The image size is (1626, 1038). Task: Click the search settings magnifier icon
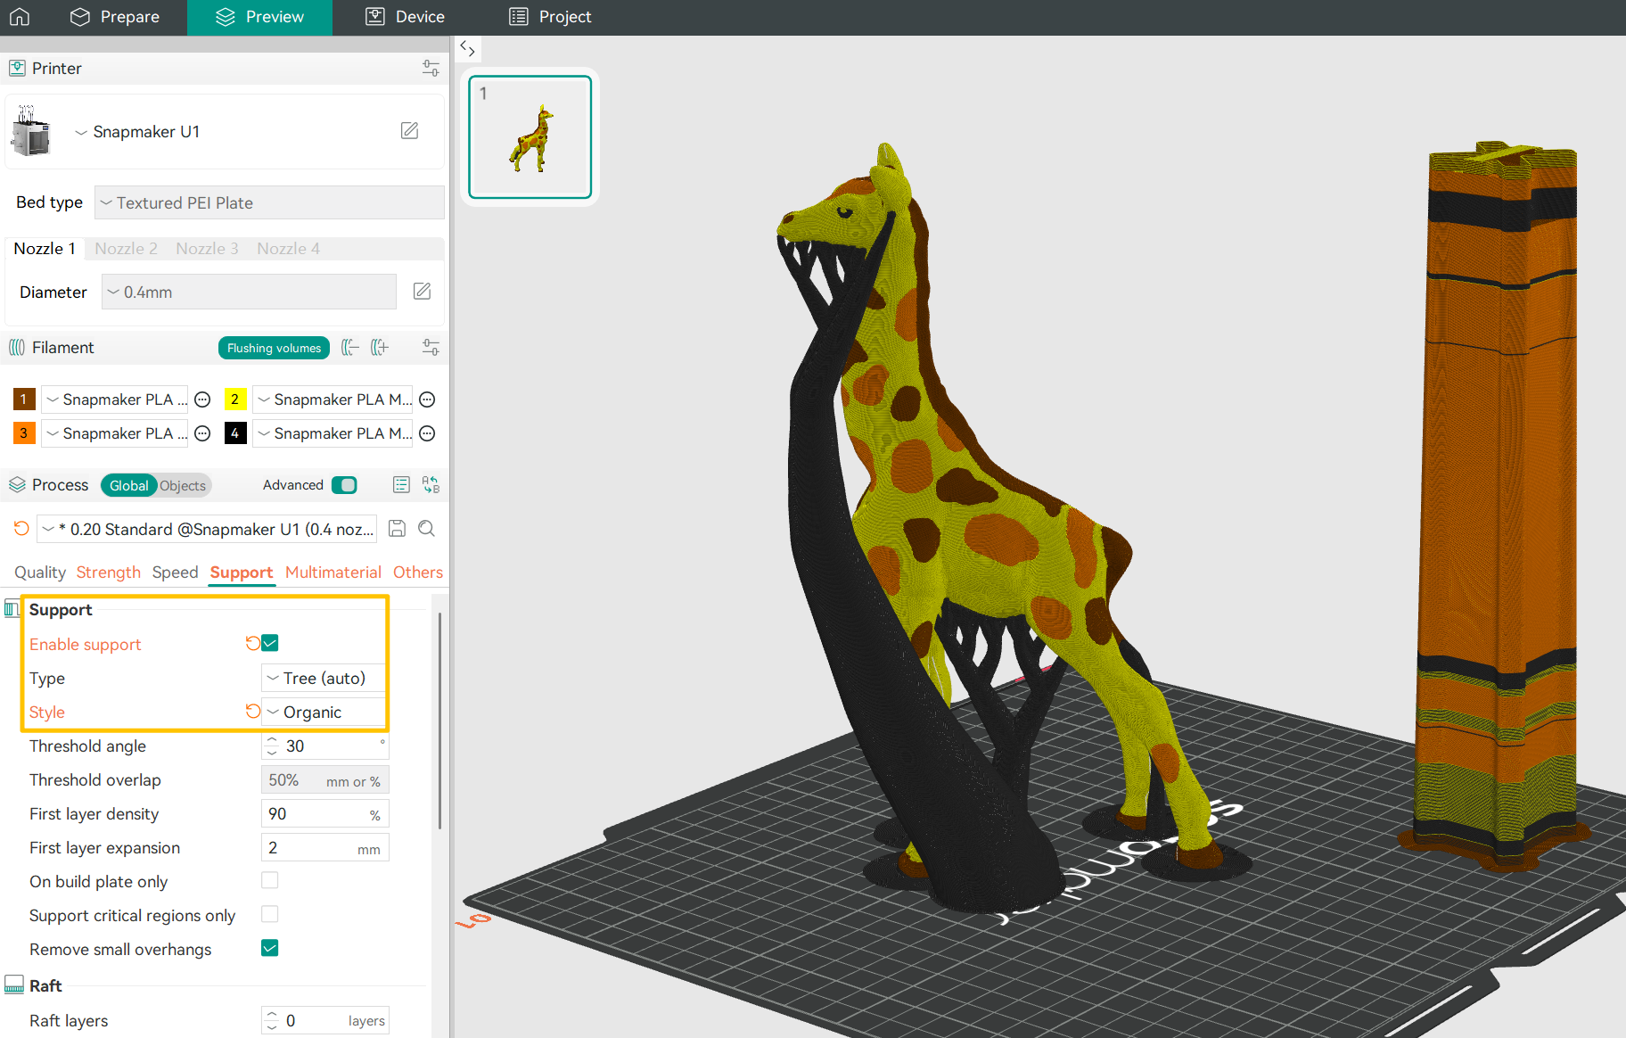(427, 529)
